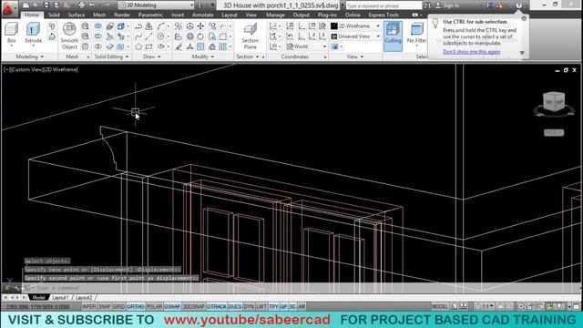Disable ORTHO mode in status bar
The height and width of the screenshot is (328, 583).
click(x=136, y=306)
